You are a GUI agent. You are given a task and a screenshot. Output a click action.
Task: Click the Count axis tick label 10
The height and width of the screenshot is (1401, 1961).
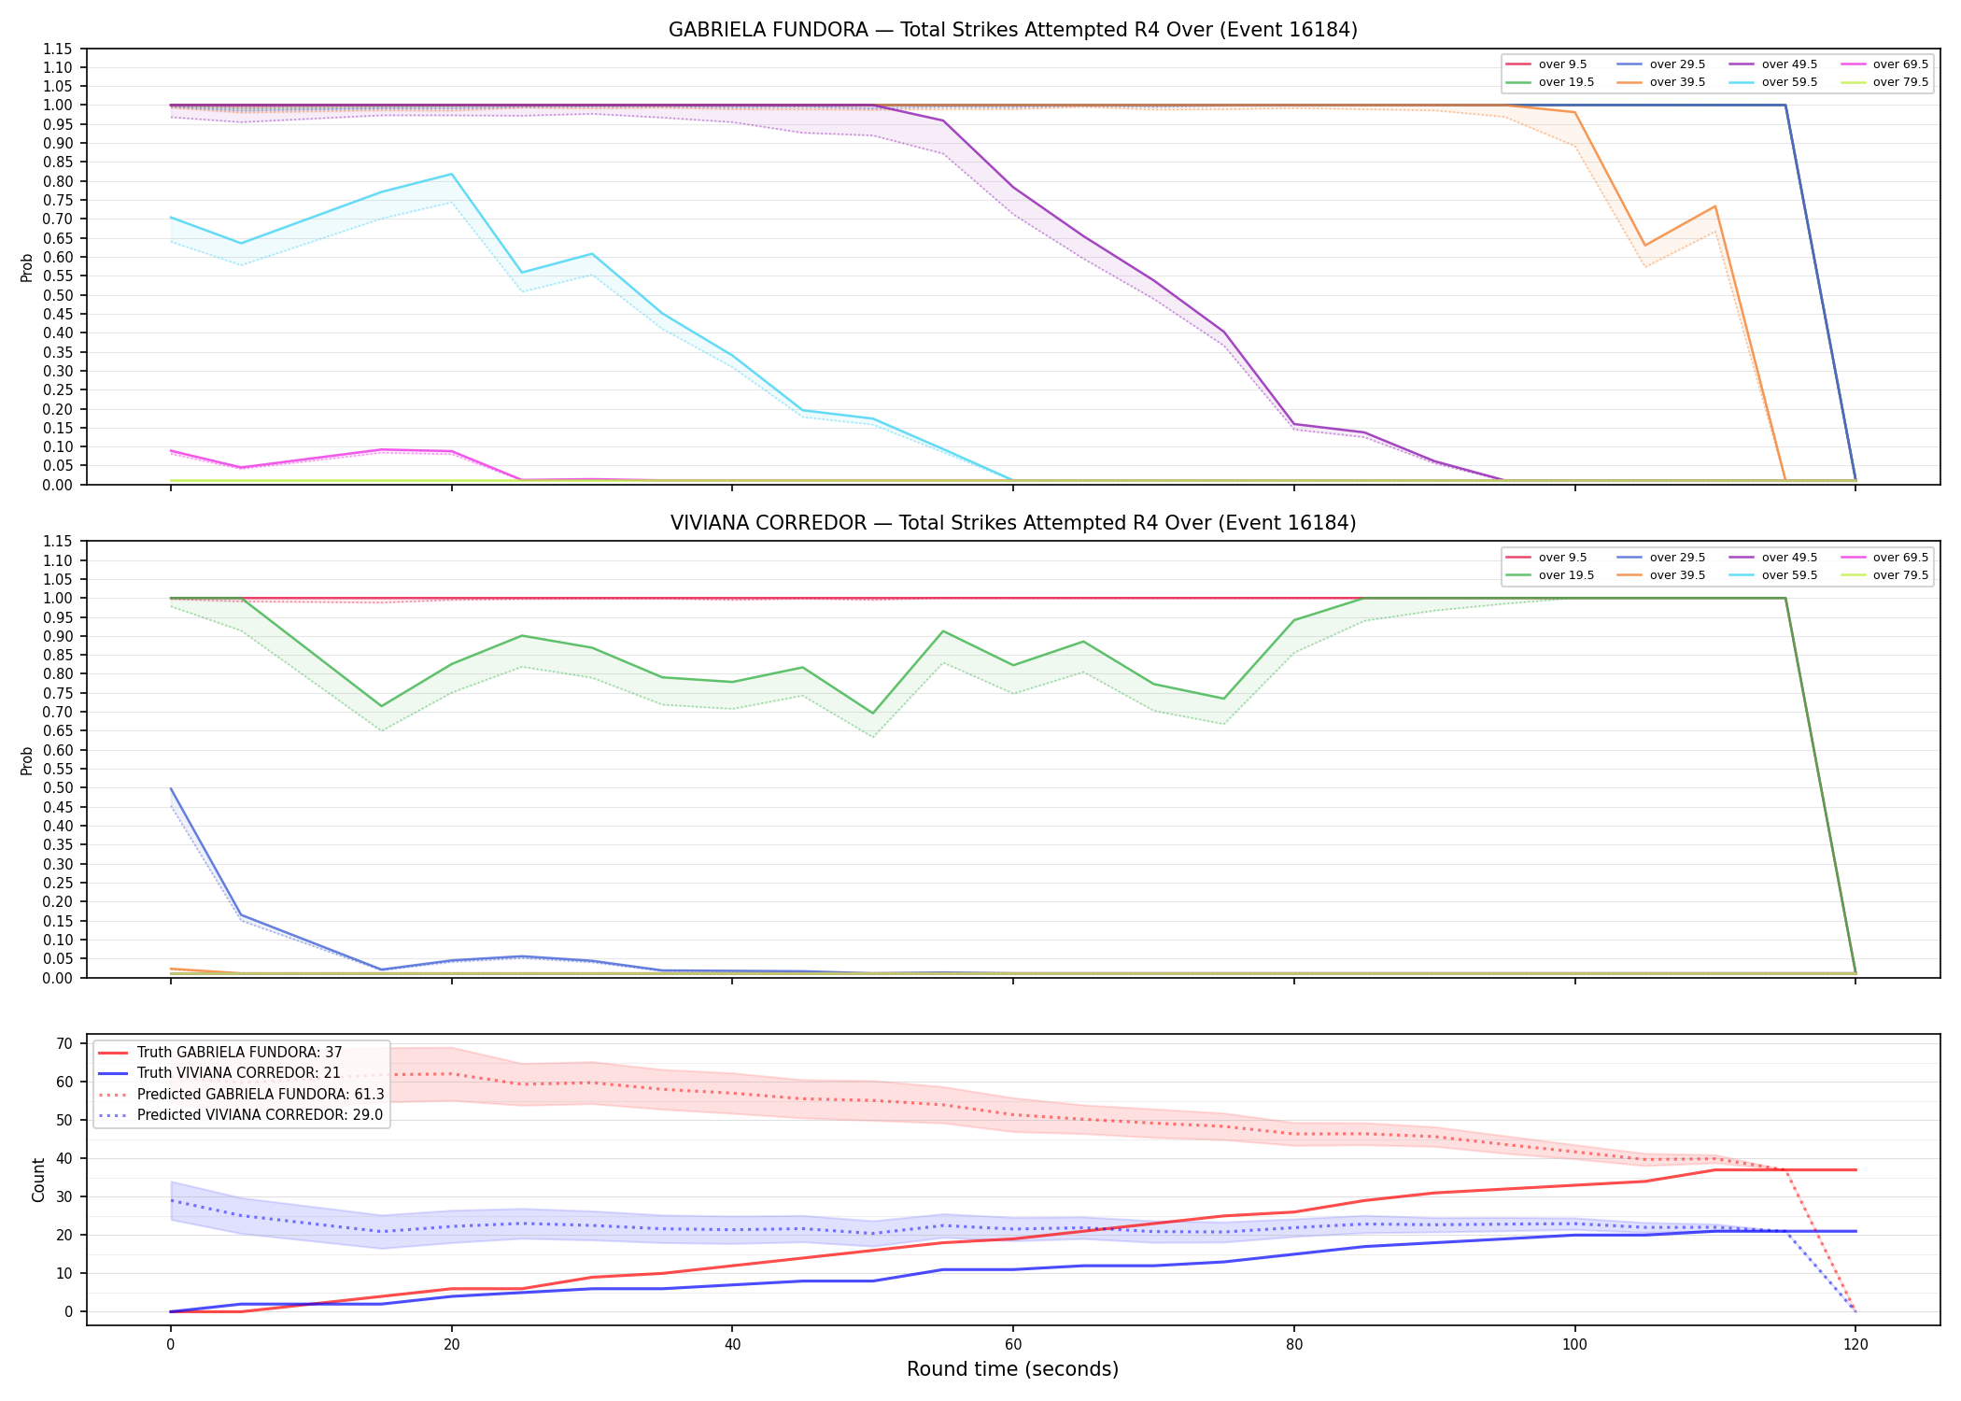click(64, 1274)
